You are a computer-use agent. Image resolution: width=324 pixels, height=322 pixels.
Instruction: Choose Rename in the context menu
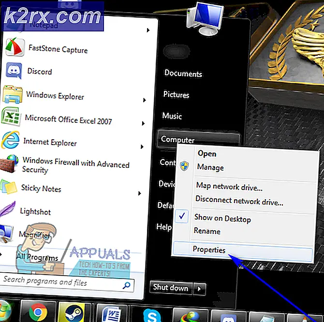point(207,231)
